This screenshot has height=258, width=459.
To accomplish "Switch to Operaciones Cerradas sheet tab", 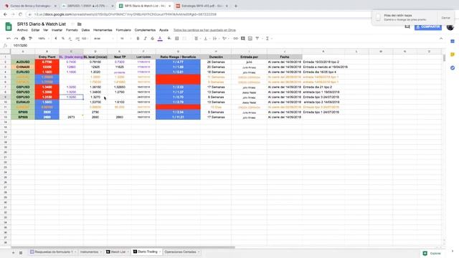I will [x=181, y=252].
